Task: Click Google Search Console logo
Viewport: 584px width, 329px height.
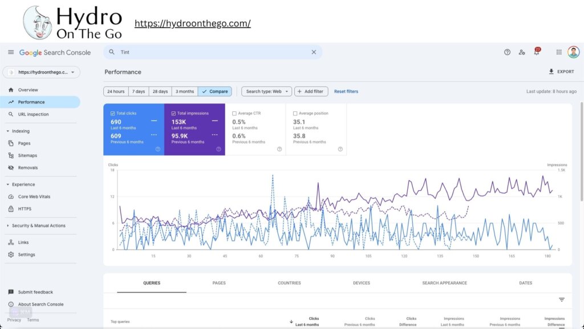Action: click(x=55, y=53)
